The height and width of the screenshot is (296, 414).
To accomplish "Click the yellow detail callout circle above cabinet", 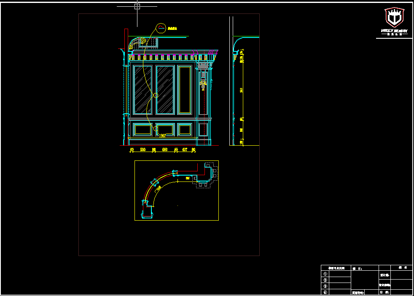I will [x=161, y=29].
